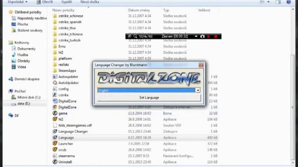Screen dimensions: 298x167
Task: Click the change view icon in Explorer toolbar
Action: pyautogui.click(x=262, y=2)
